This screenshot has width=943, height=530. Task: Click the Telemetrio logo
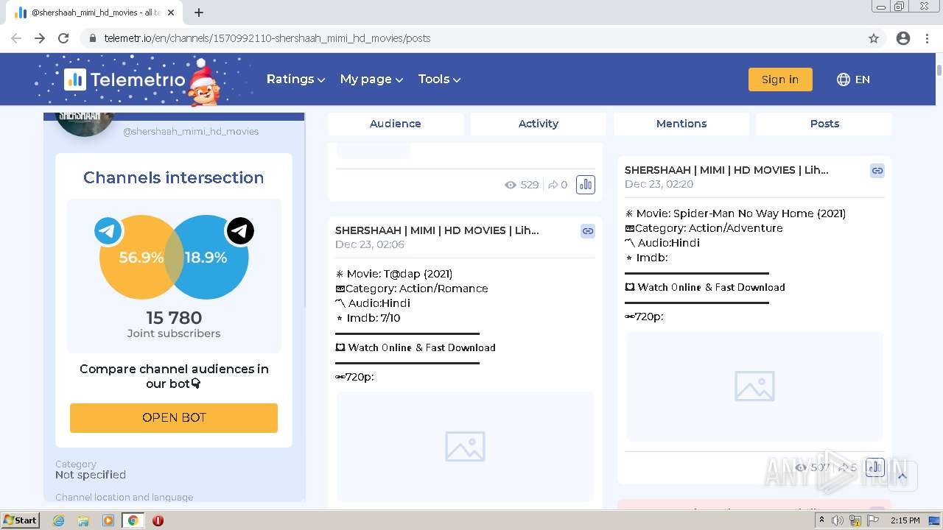click(x=125, y=79)
